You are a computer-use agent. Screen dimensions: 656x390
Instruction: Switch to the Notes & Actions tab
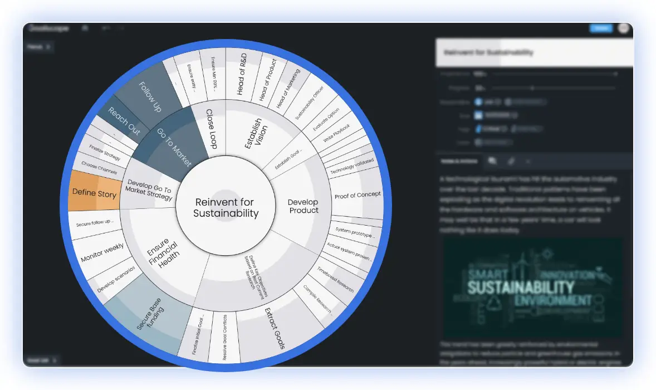459,160
